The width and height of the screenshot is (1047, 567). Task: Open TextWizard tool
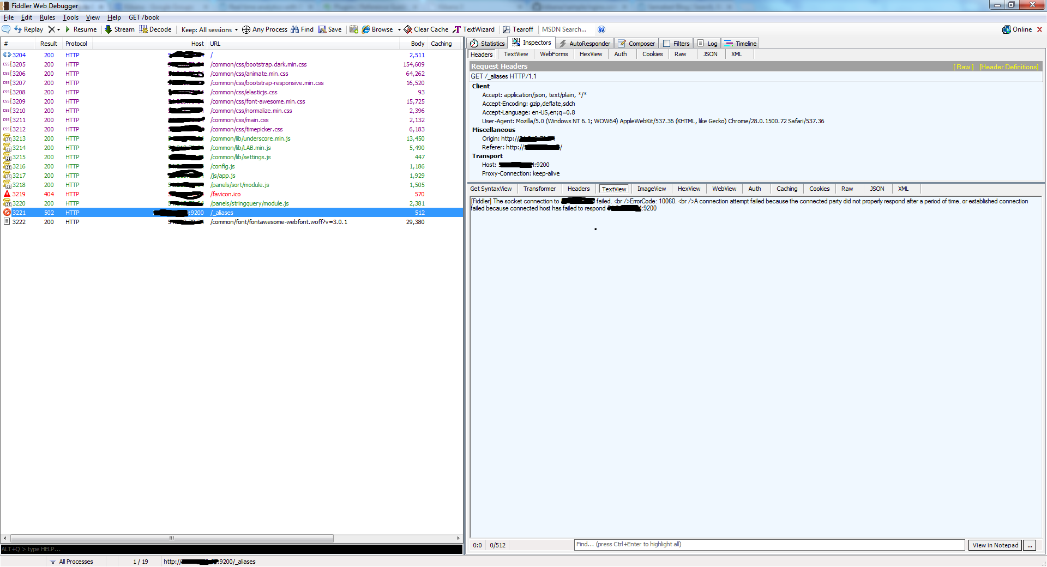pyautogui.click(x=474, y=29)
